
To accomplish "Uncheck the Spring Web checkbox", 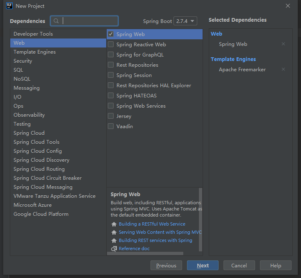I will 111,34.
